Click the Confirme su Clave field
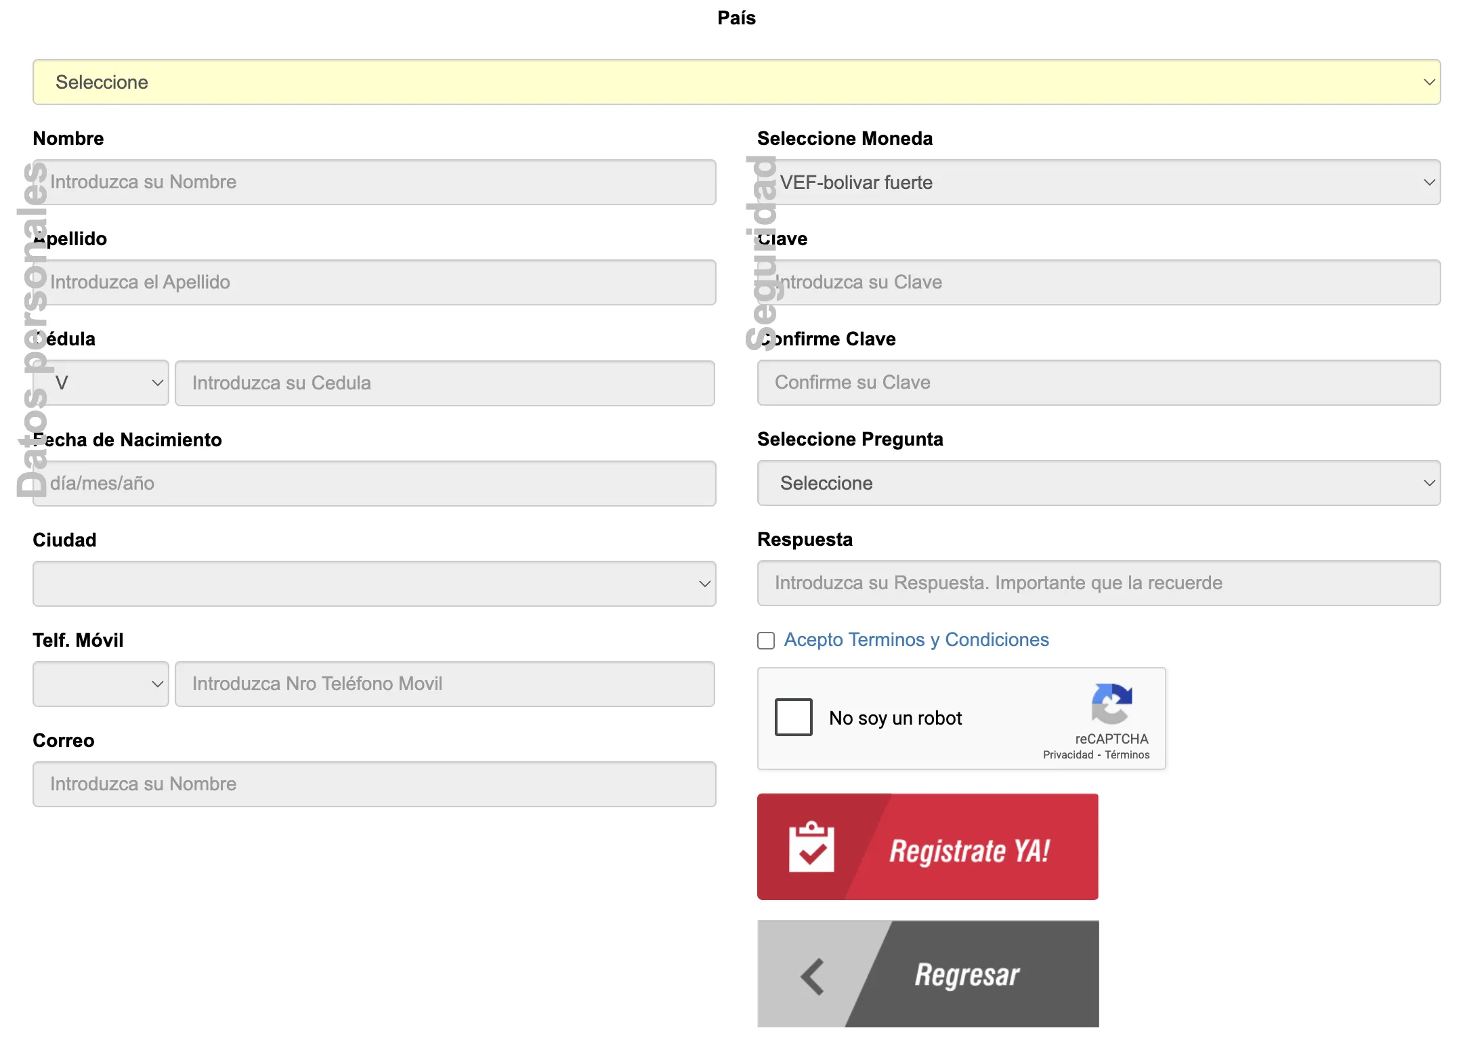 click(1099, 383)
